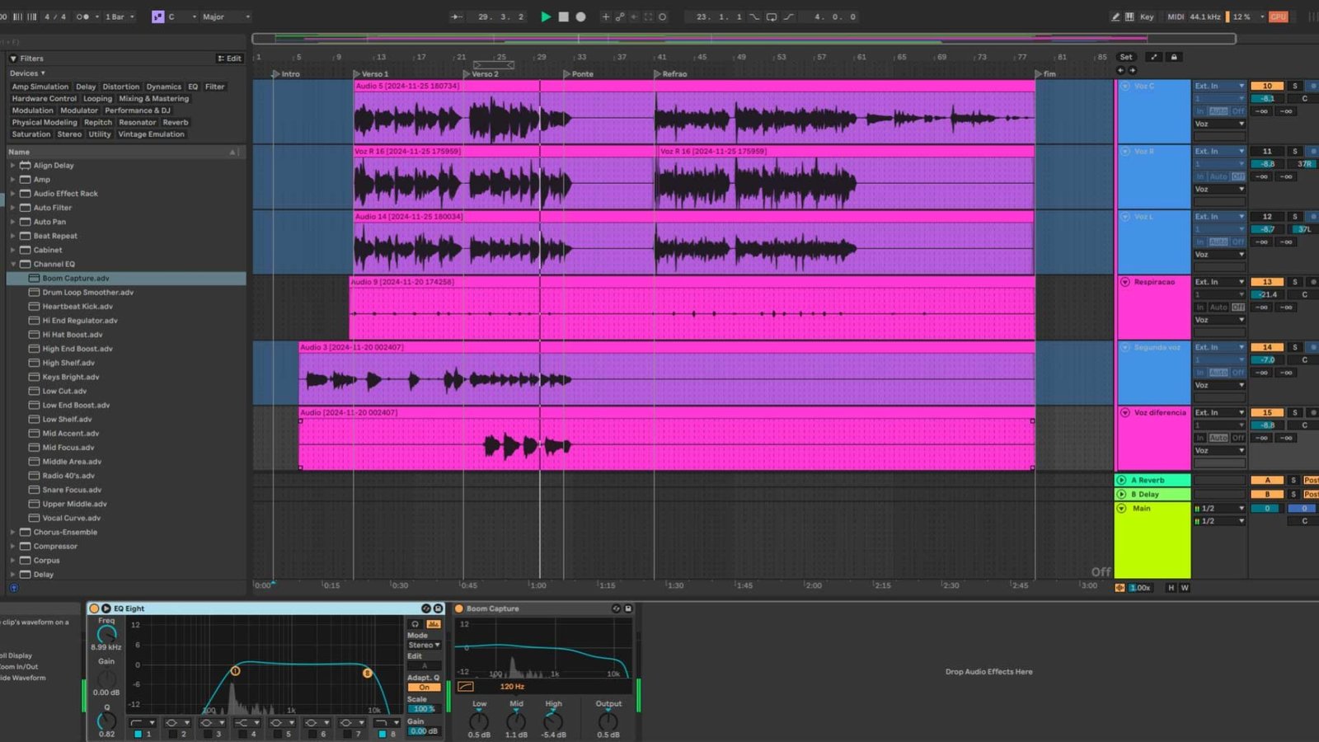Image resolution: width=1319 pixels, height=742 pixels.
Task: Set Voz R monitoring to Auto
Action: click(1219, 176)
